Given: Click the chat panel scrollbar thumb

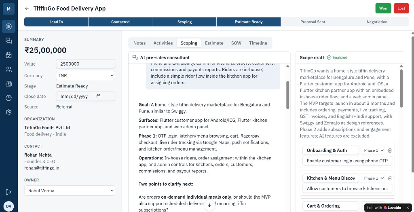Looking at the screenshot, I should coord(288,95).
